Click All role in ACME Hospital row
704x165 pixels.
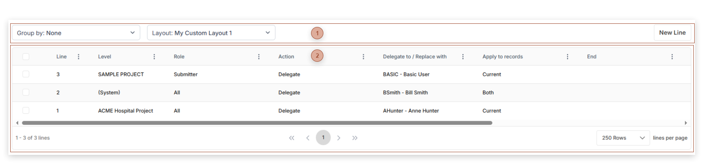(177, 111)
